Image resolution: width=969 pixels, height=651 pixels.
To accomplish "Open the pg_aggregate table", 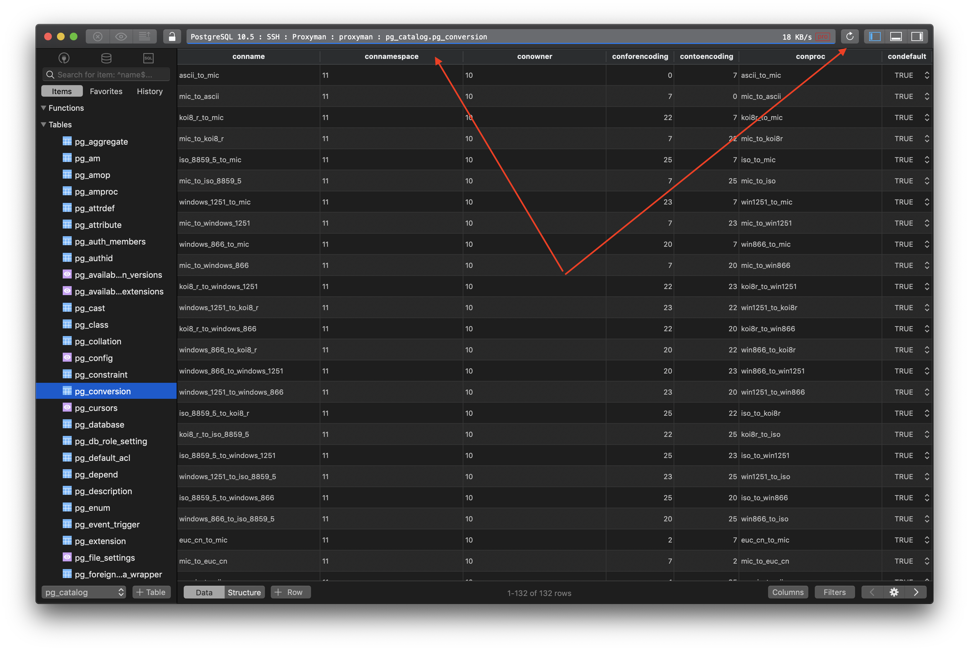I will [101, 141].
